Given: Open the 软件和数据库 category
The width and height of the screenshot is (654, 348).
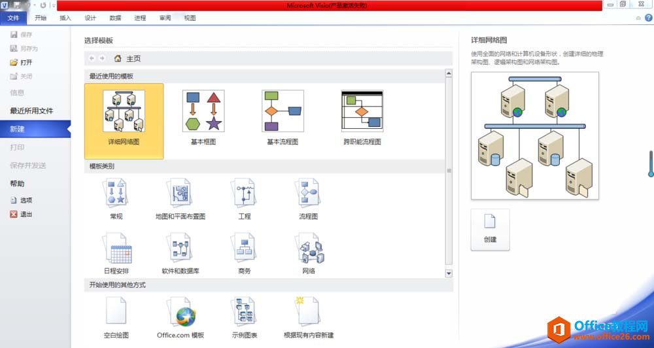Looking at the screenshot, I should click(x=181, y=254).
